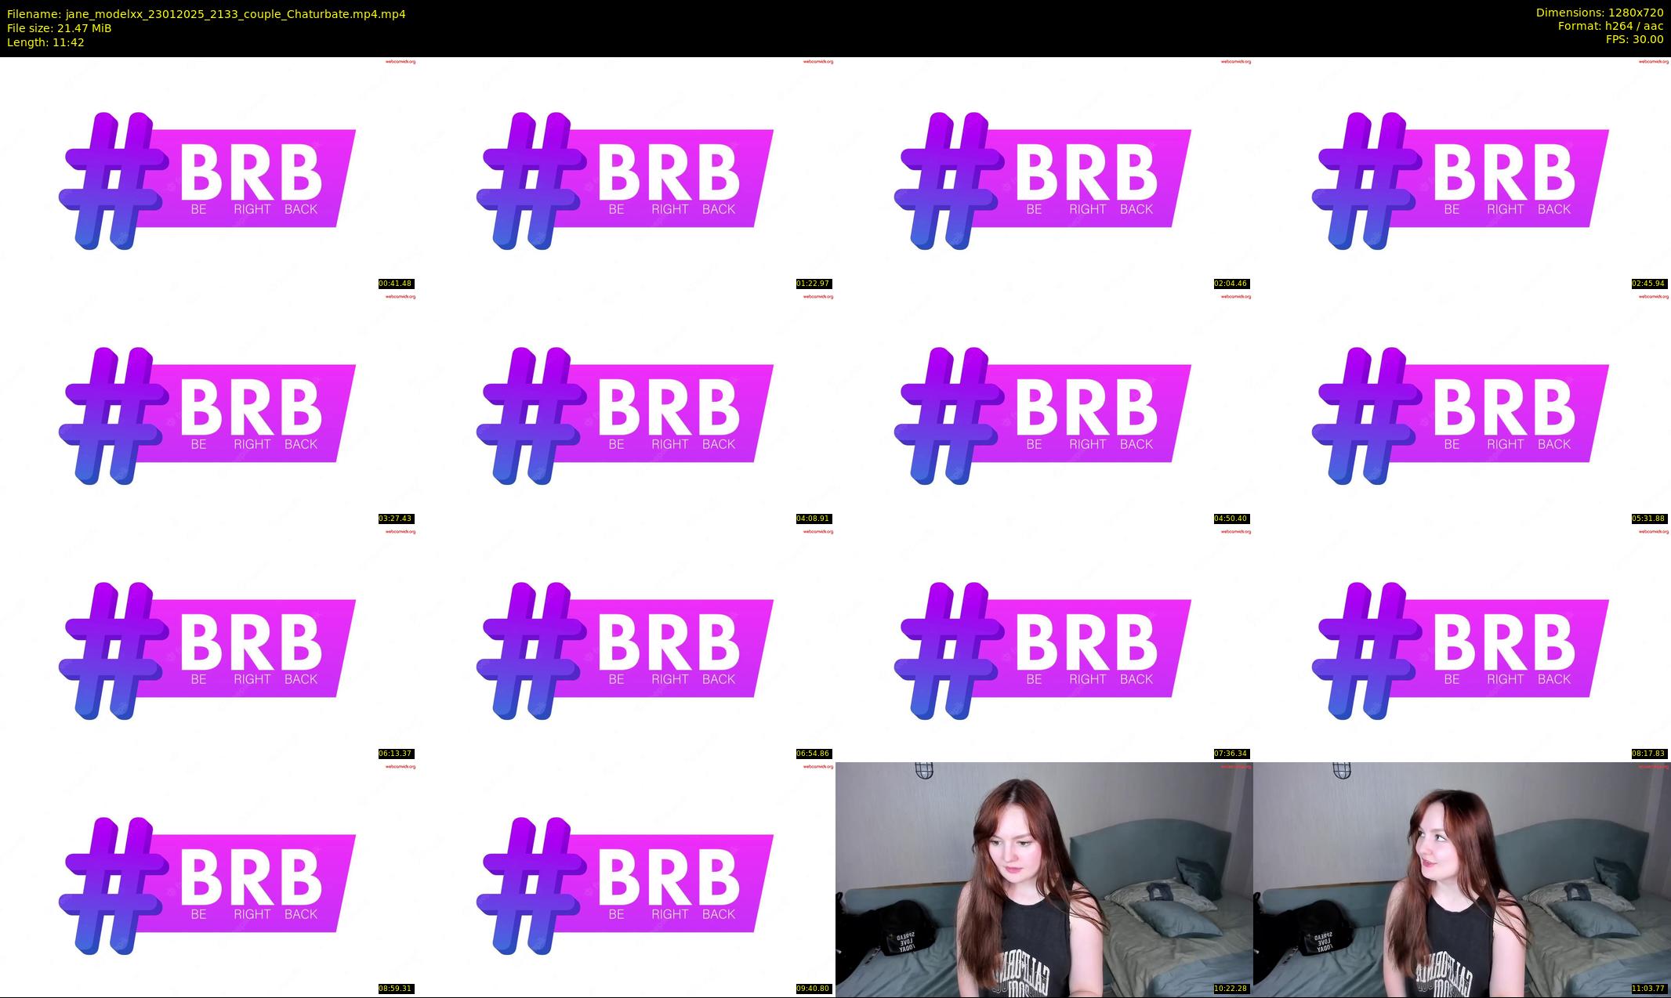Select the last BRB frame at 09:40.80
The height and width of the screenshot is (998, 1671).
pyautogui.click(x=626, y=879)
